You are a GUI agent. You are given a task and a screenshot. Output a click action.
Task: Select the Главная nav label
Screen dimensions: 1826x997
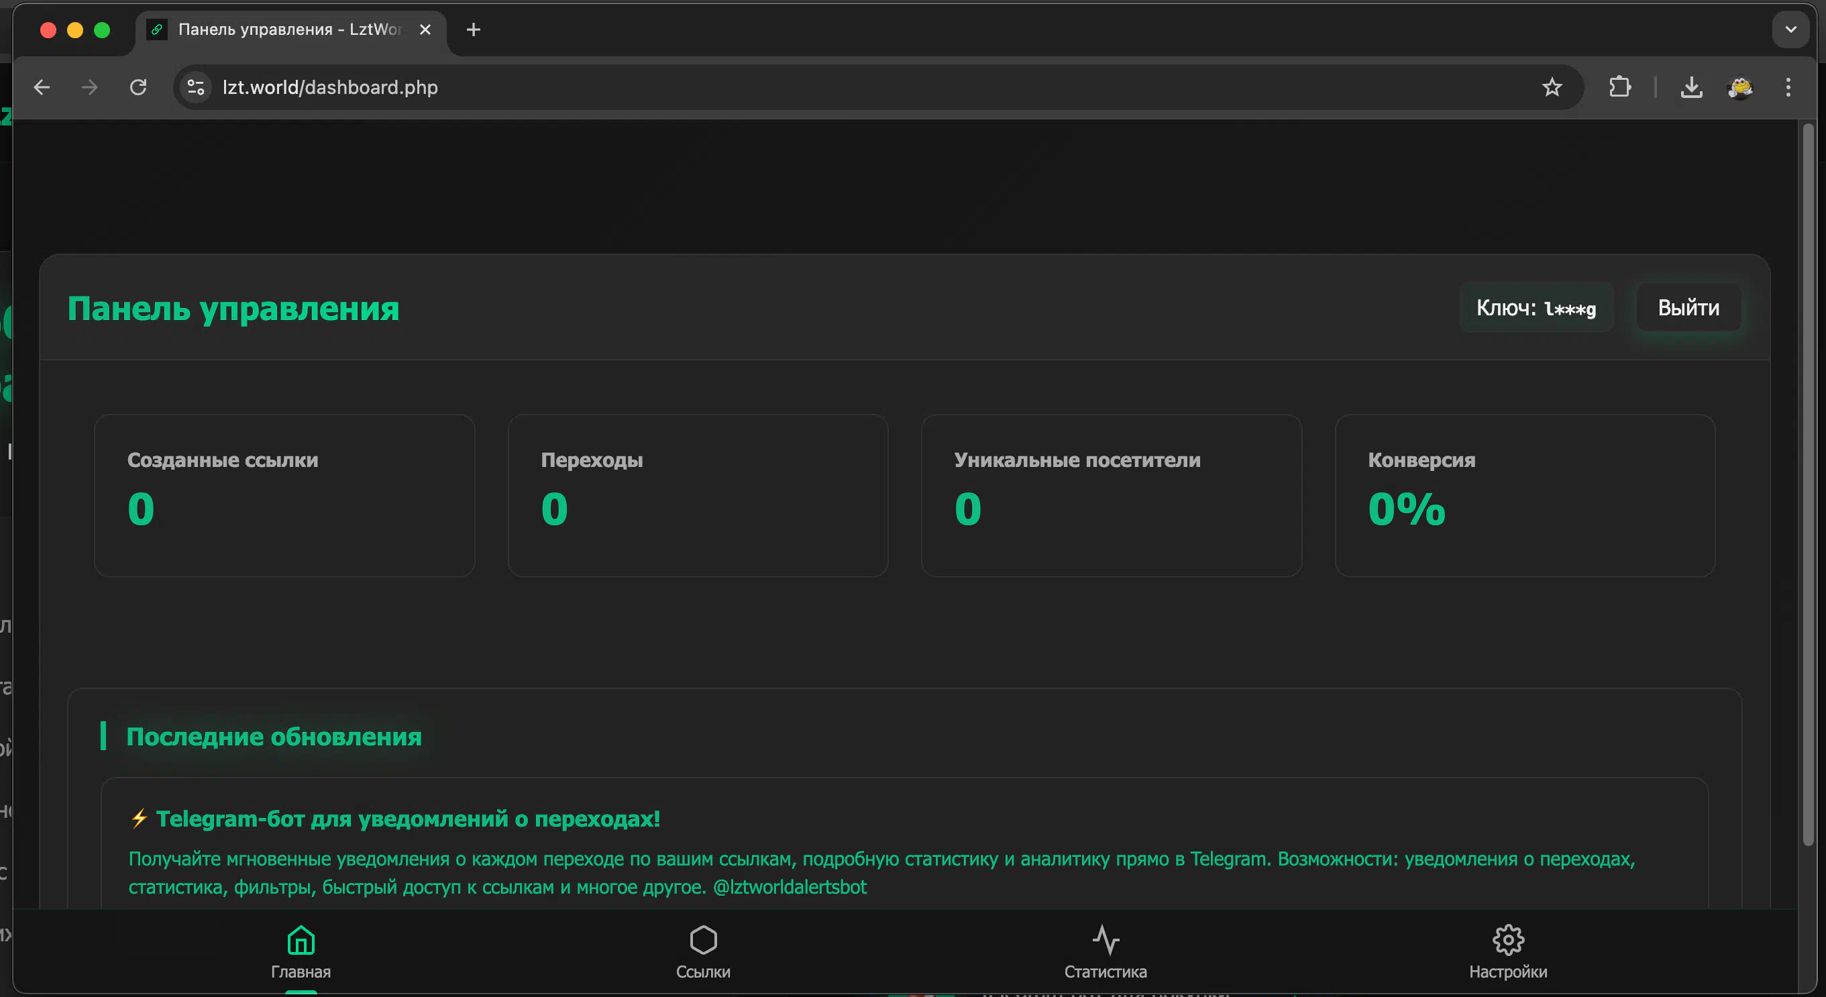coord(301,972)
